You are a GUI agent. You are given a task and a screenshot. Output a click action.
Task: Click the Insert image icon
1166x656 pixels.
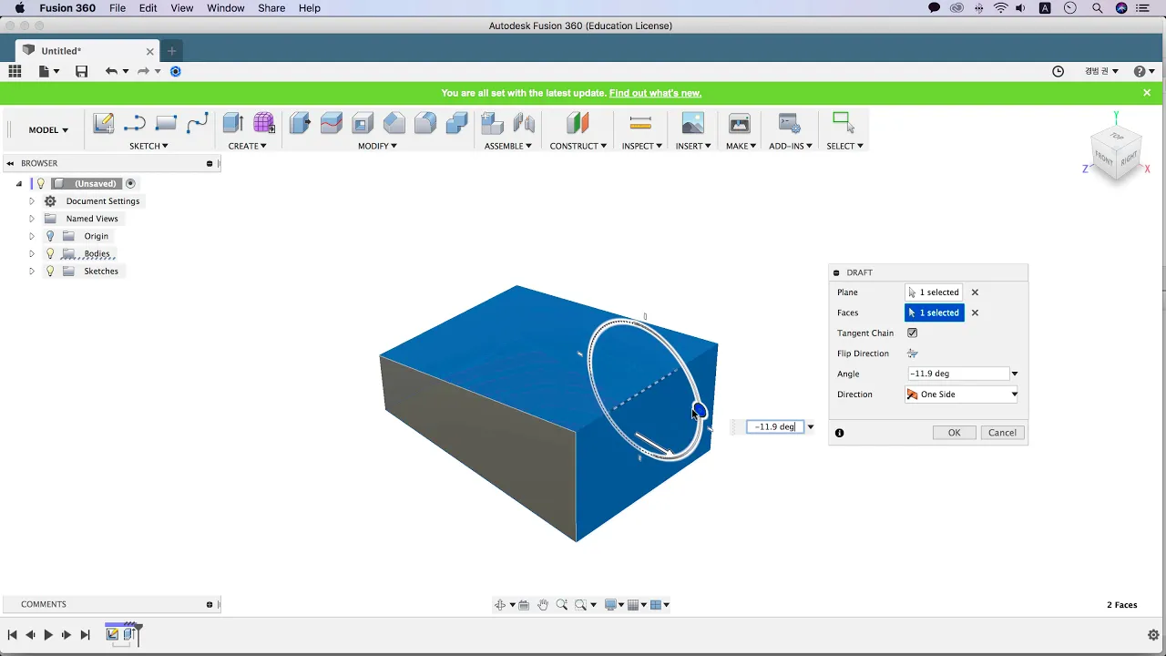pos(693,123)
